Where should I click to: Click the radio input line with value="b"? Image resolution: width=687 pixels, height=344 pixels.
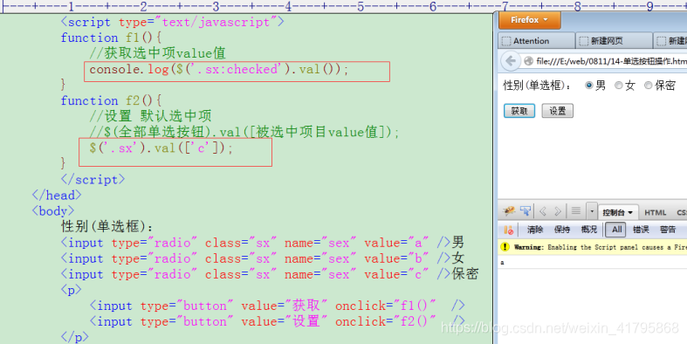(262, 258)
